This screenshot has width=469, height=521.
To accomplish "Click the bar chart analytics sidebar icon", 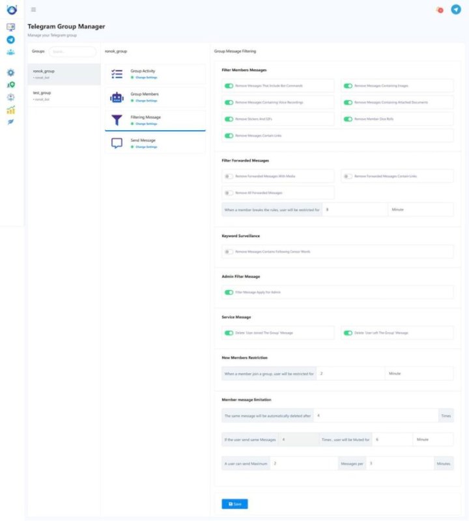I will click(10, 110).
